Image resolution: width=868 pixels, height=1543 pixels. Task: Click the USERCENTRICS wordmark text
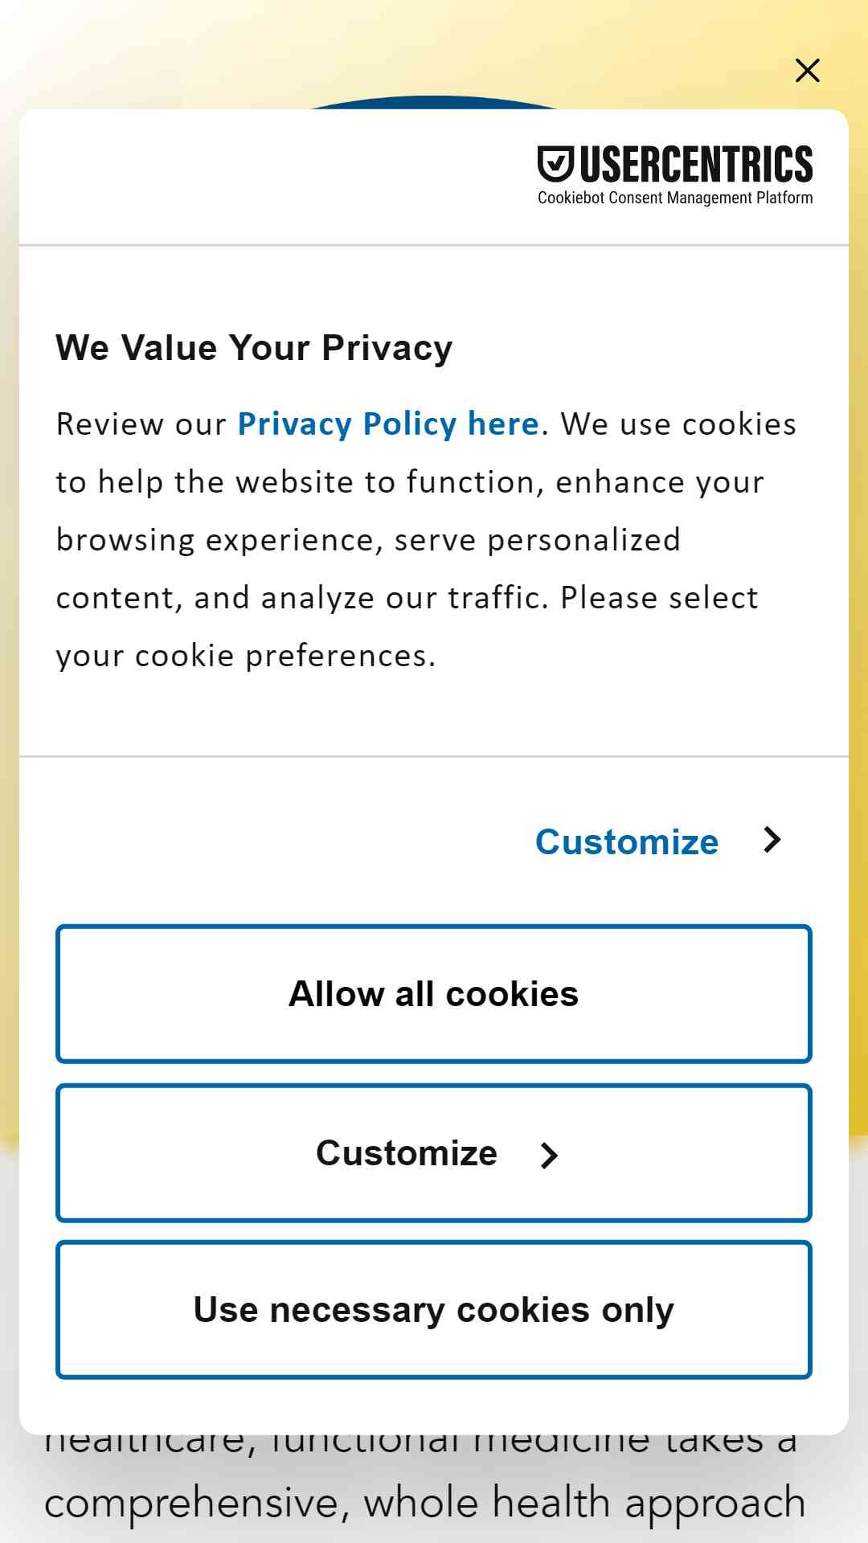pos(696,165)
